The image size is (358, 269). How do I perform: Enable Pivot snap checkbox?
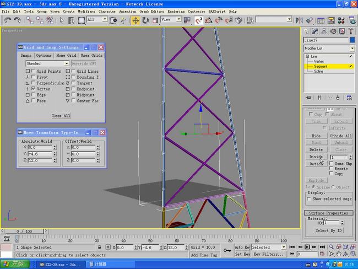point(34,77)
